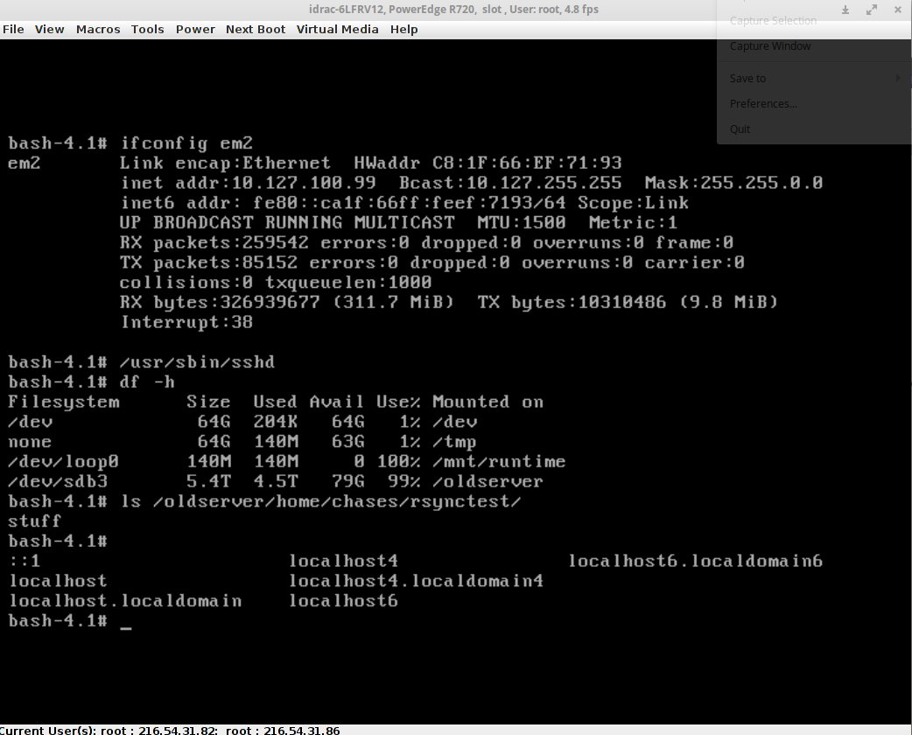Open the Macros menu
Viewport: 912px width, 735px height.
98,29
